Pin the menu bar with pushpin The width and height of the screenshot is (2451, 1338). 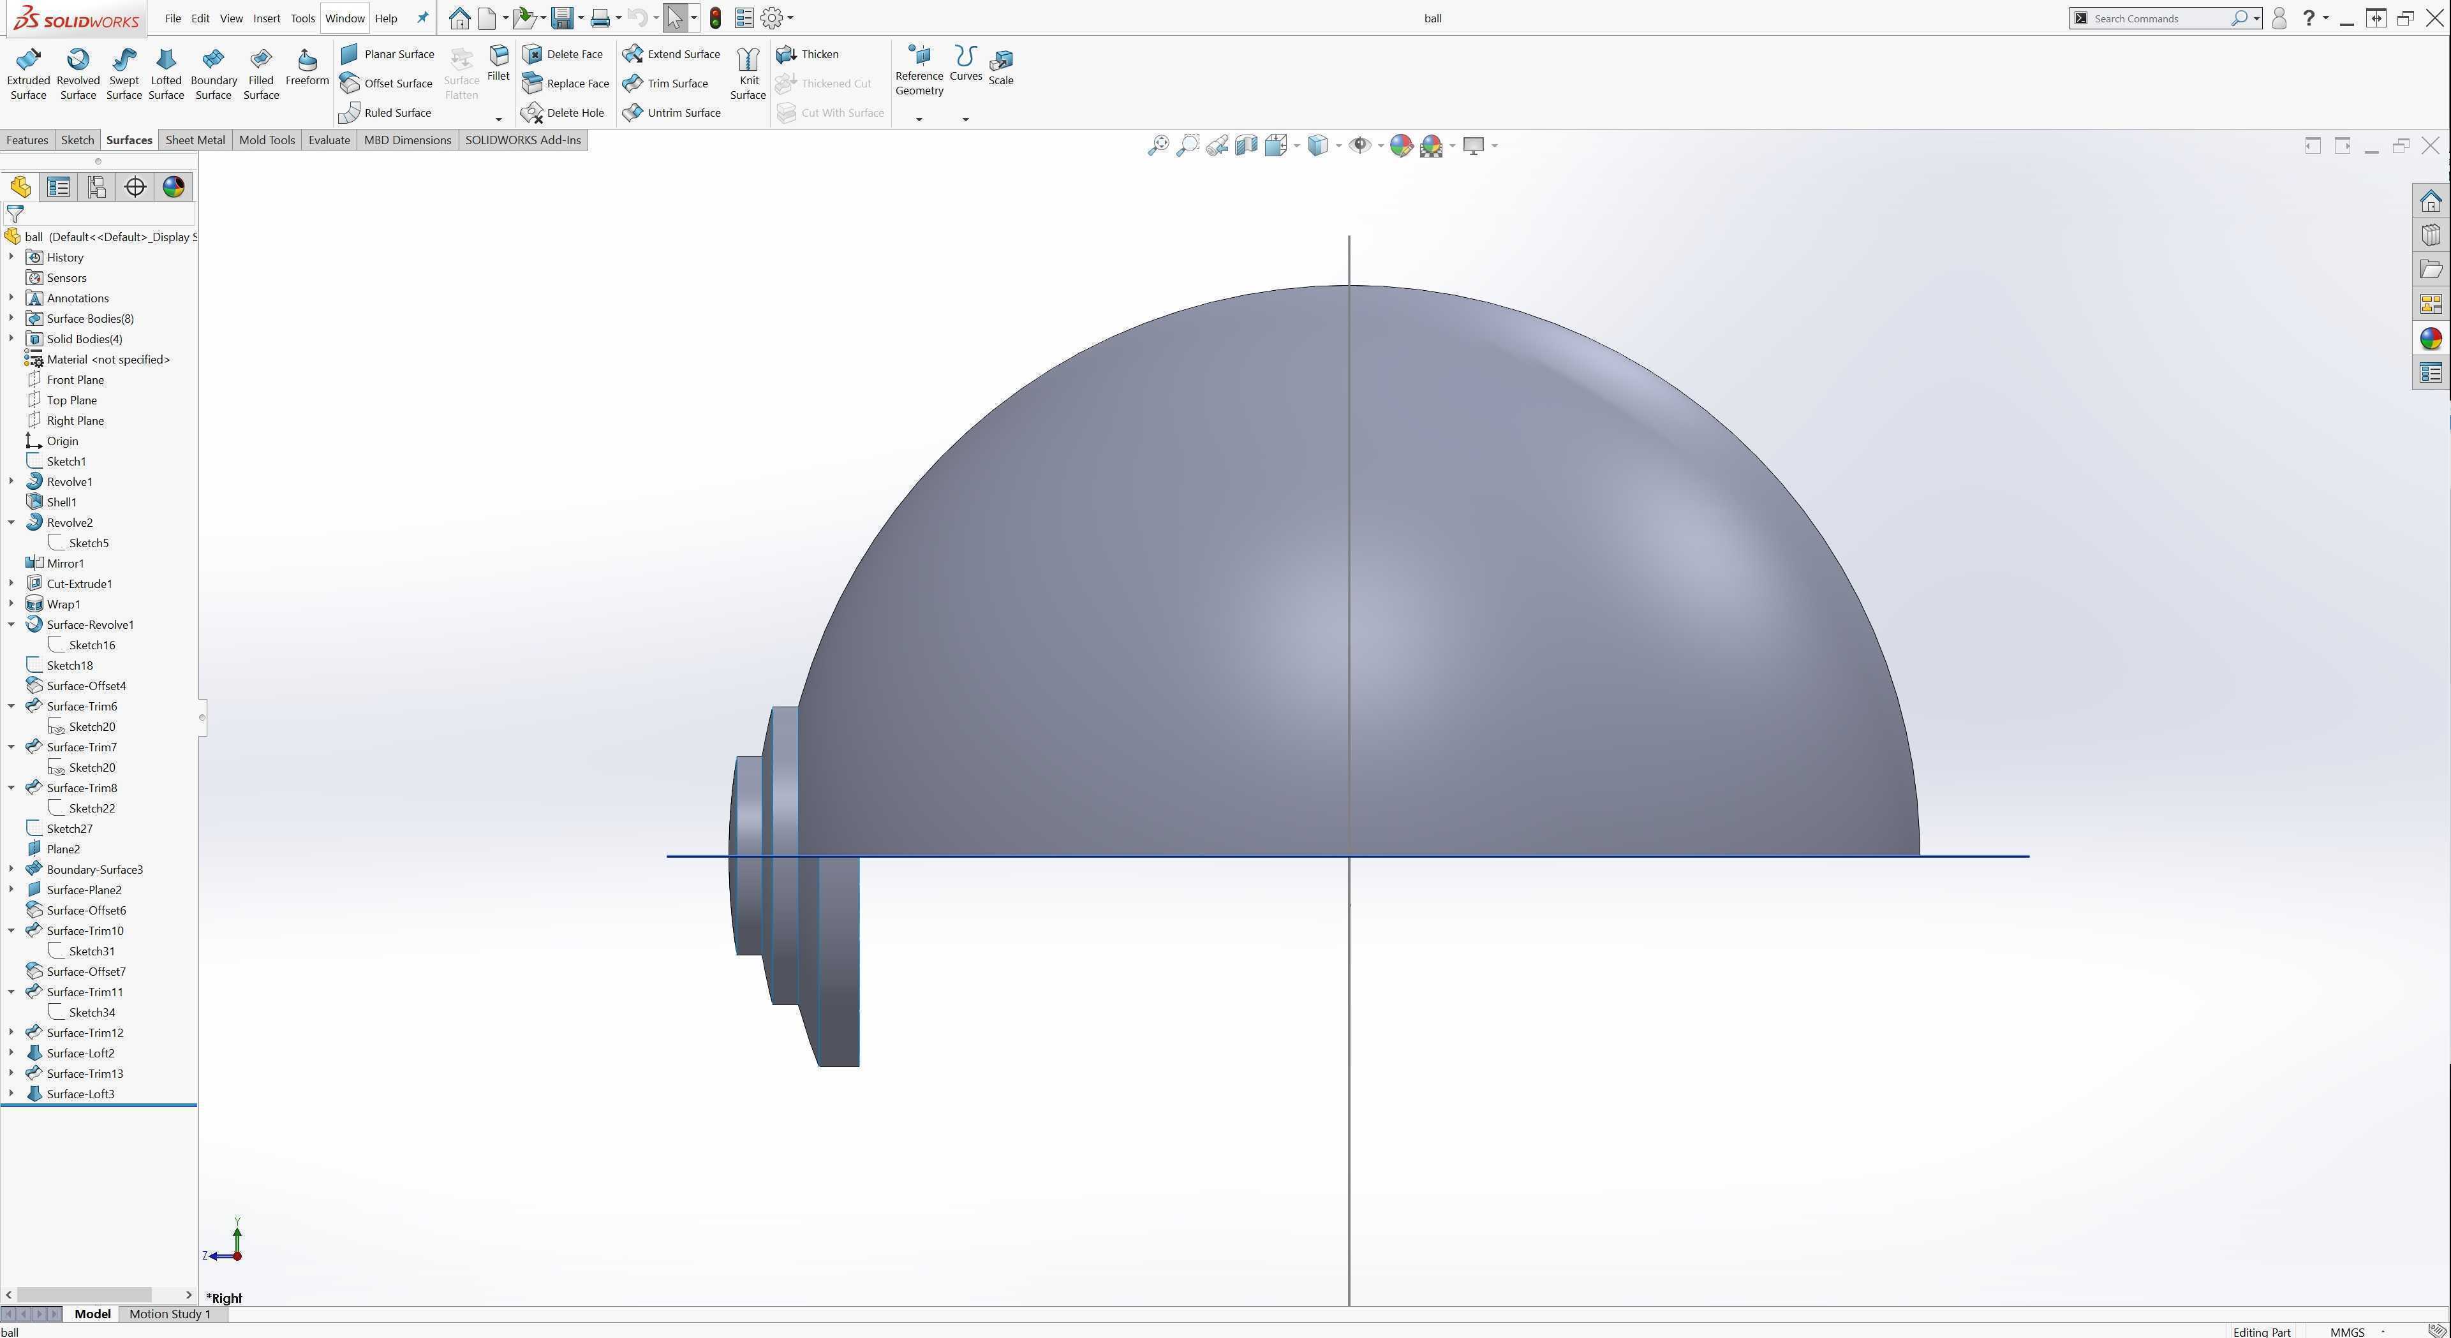[422, 18]
